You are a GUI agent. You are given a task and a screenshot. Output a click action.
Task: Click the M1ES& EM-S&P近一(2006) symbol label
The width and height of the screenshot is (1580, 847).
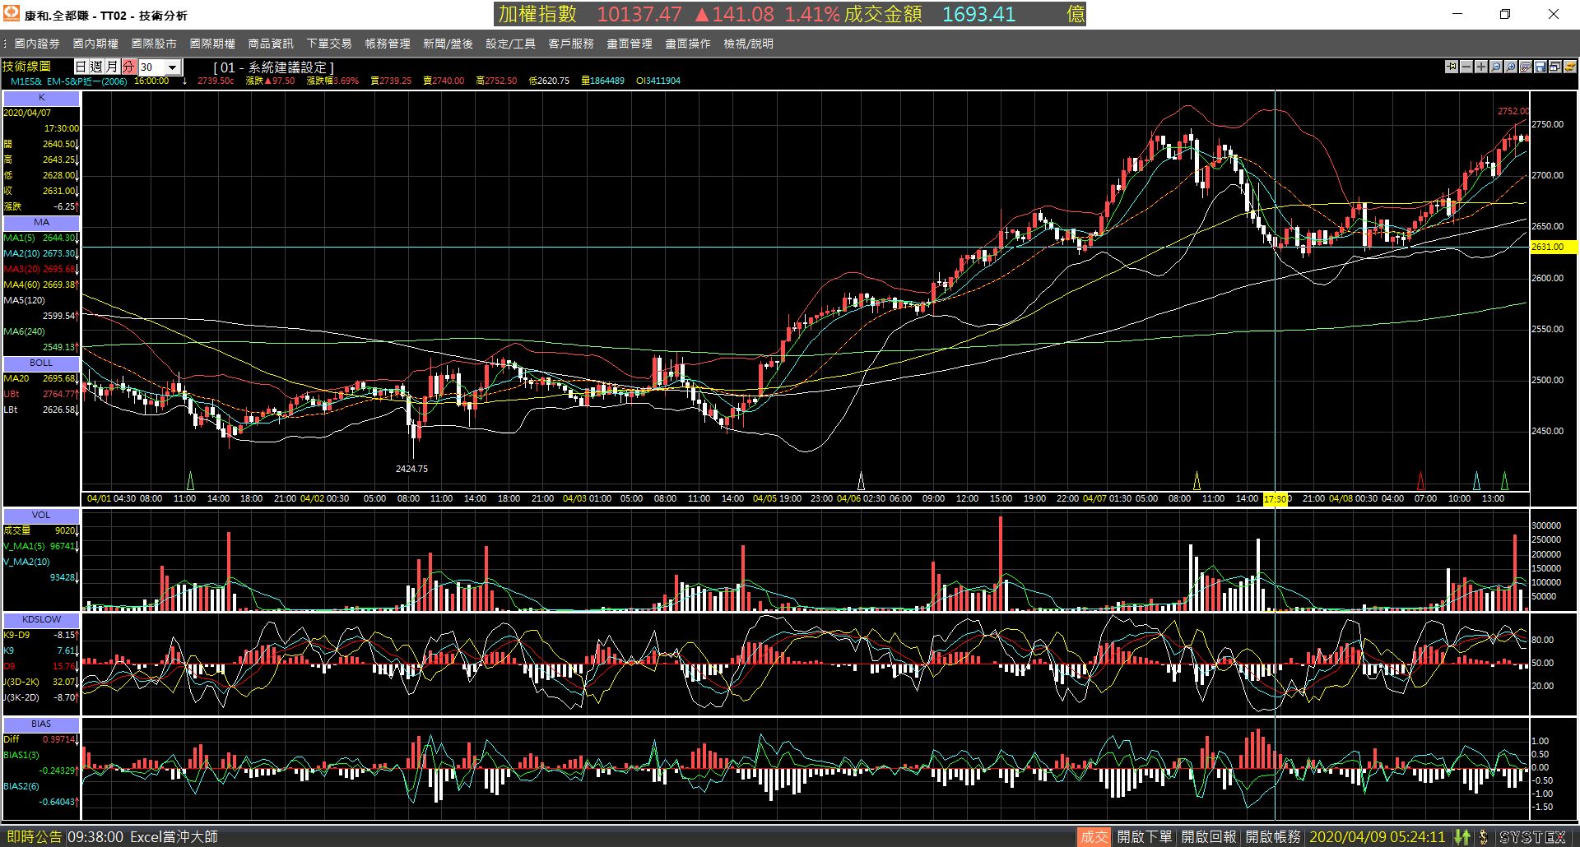point(68,81)
